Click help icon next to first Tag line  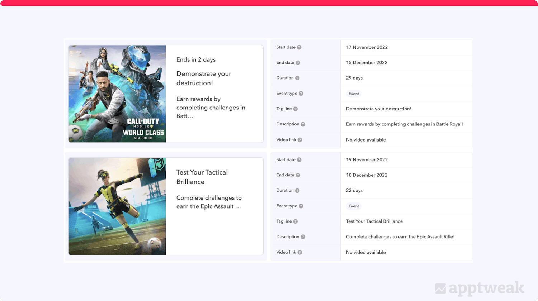pos(296,109)
